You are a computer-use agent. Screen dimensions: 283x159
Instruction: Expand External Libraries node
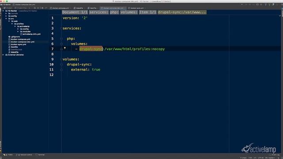pyautogui.click(x=3, y=55)
